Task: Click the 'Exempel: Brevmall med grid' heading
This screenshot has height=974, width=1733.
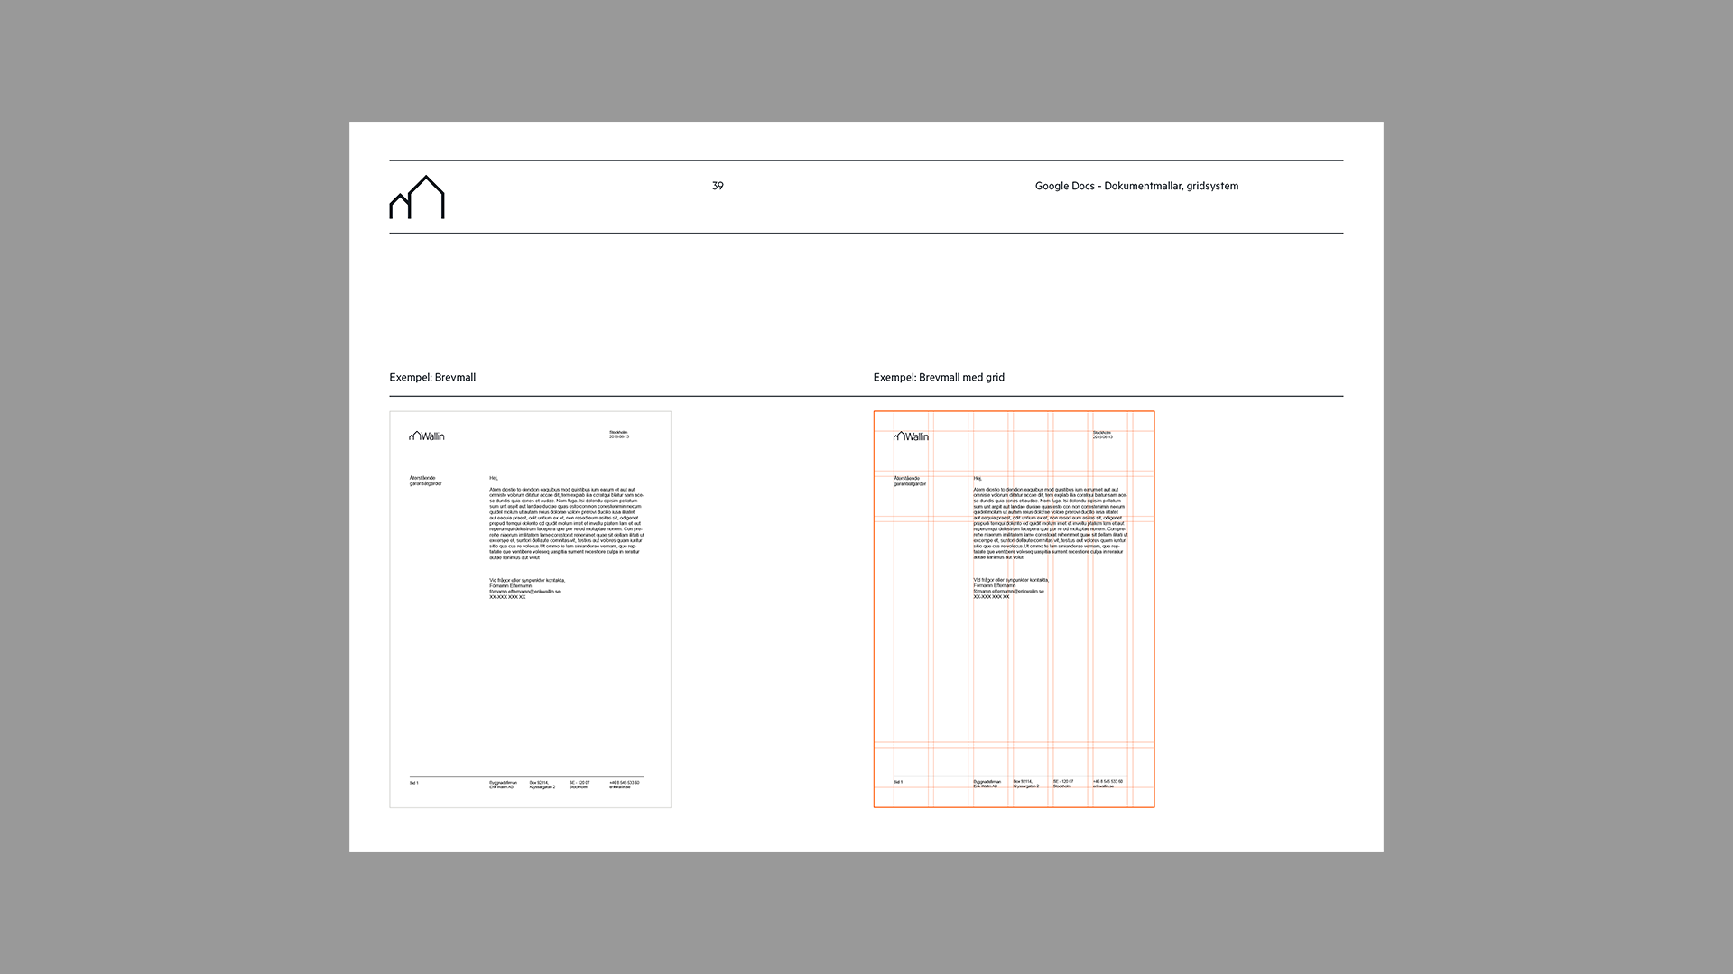Action: point(939,378)
